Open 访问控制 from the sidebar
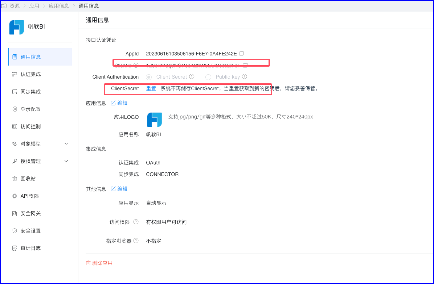This screenshot has height=284, width=434. 40,126
